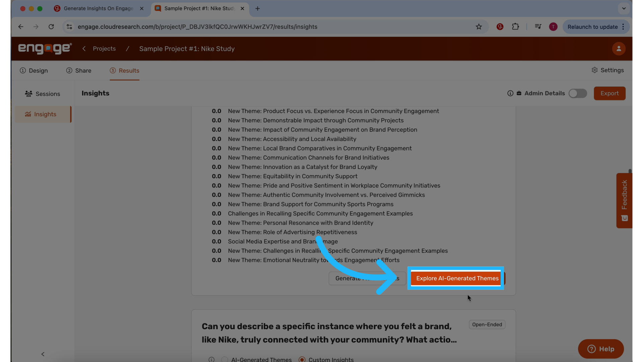
Task: Click the Projects breadcrumb link
Action: click(x=104, y=49)
